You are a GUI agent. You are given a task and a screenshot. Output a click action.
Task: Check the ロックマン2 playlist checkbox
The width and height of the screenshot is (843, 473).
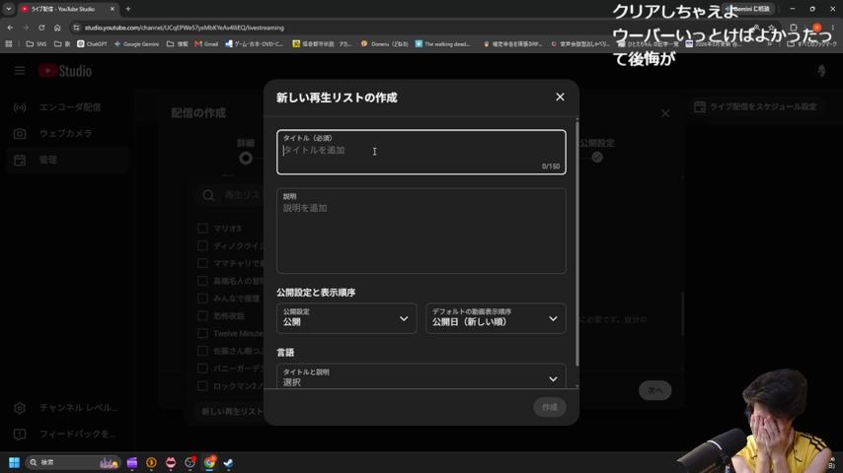(202, 386)
